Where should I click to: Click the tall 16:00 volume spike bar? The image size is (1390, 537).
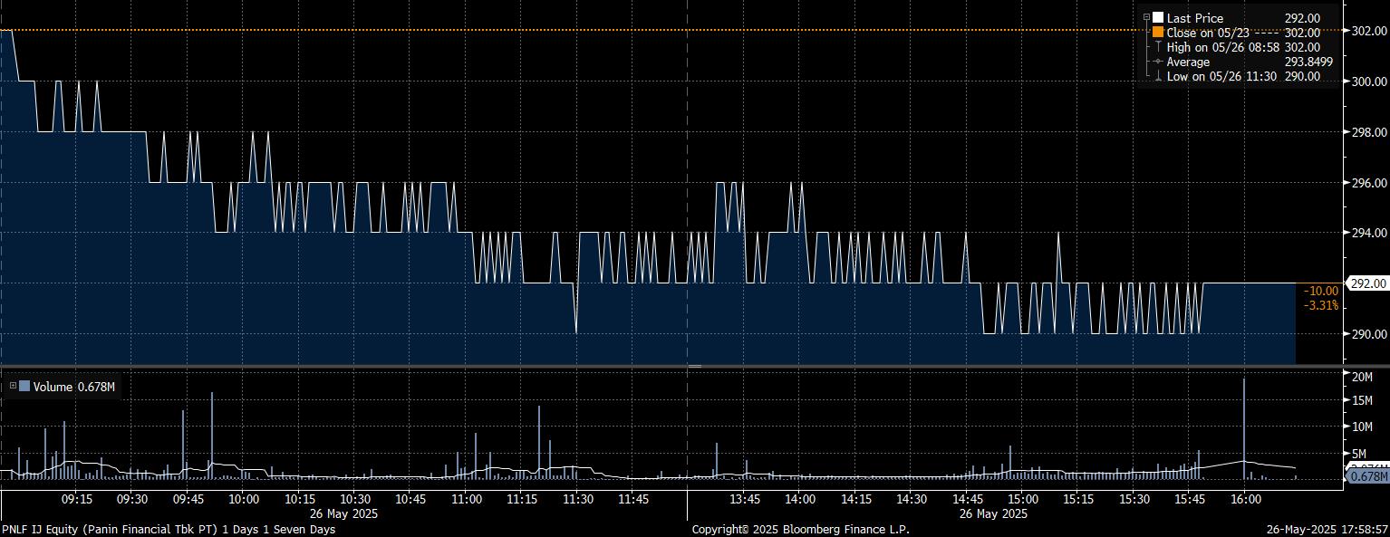tap(1244, 426)
